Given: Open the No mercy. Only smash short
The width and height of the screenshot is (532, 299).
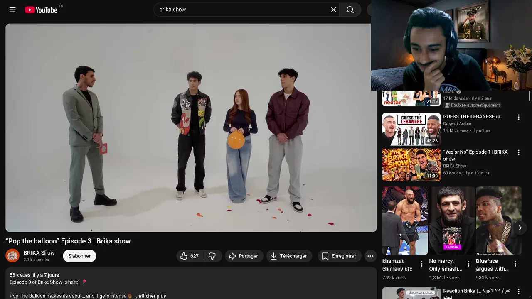Looking at the screenshot, I should (452, 221).
